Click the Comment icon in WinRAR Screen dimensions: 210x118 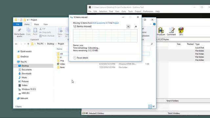coord(171,31)
